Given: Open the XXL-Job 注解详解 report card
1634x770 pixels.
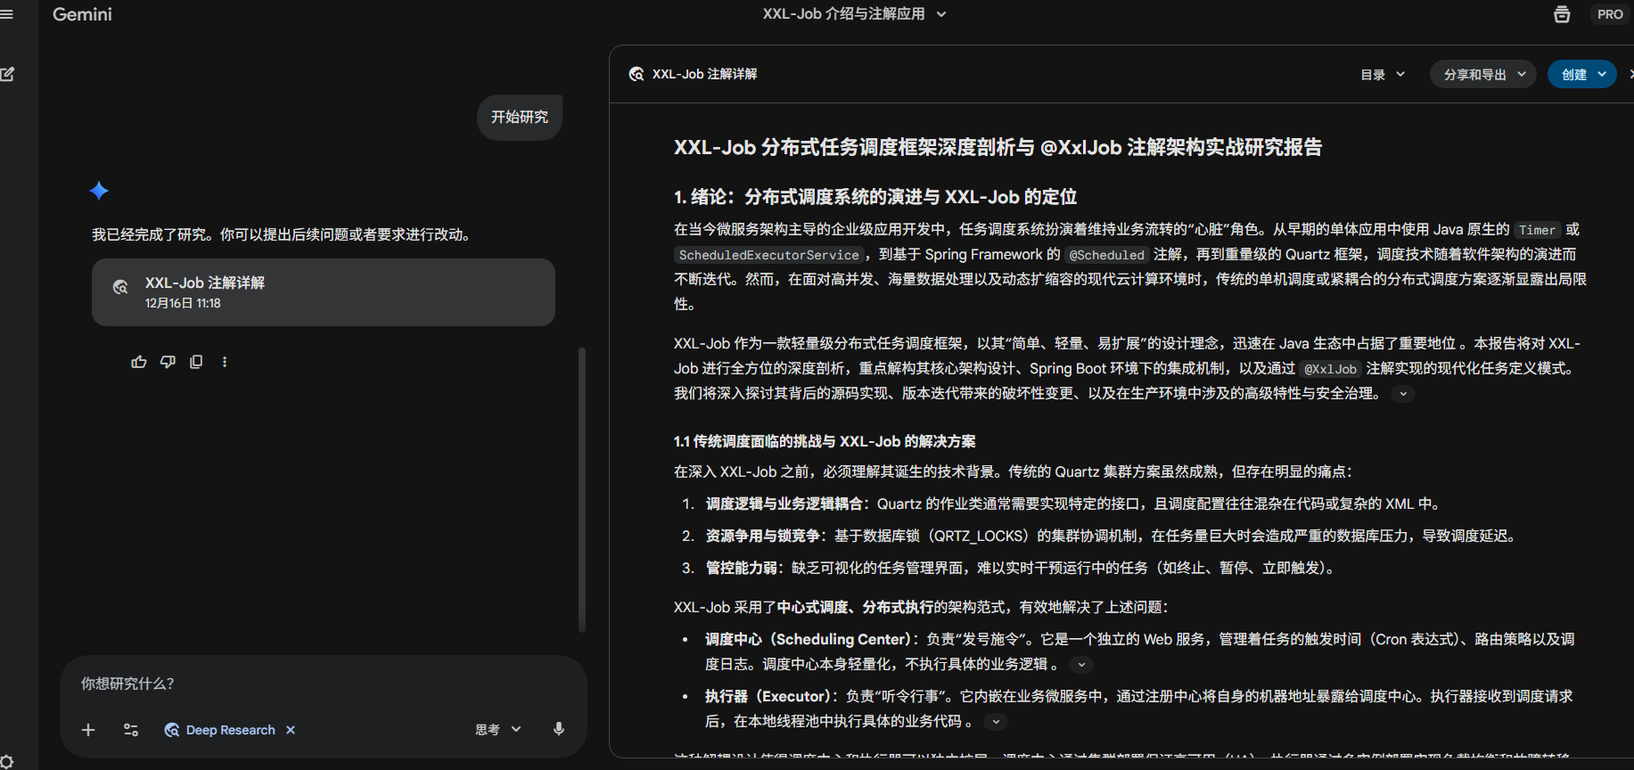Looking at the screenshot, I should pyautogui.click(x=323, y=292).
